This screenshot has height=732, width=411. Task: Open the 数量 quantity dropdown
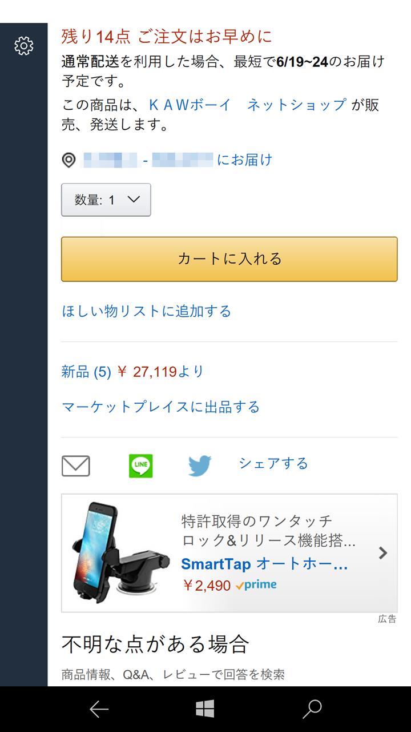106,200
